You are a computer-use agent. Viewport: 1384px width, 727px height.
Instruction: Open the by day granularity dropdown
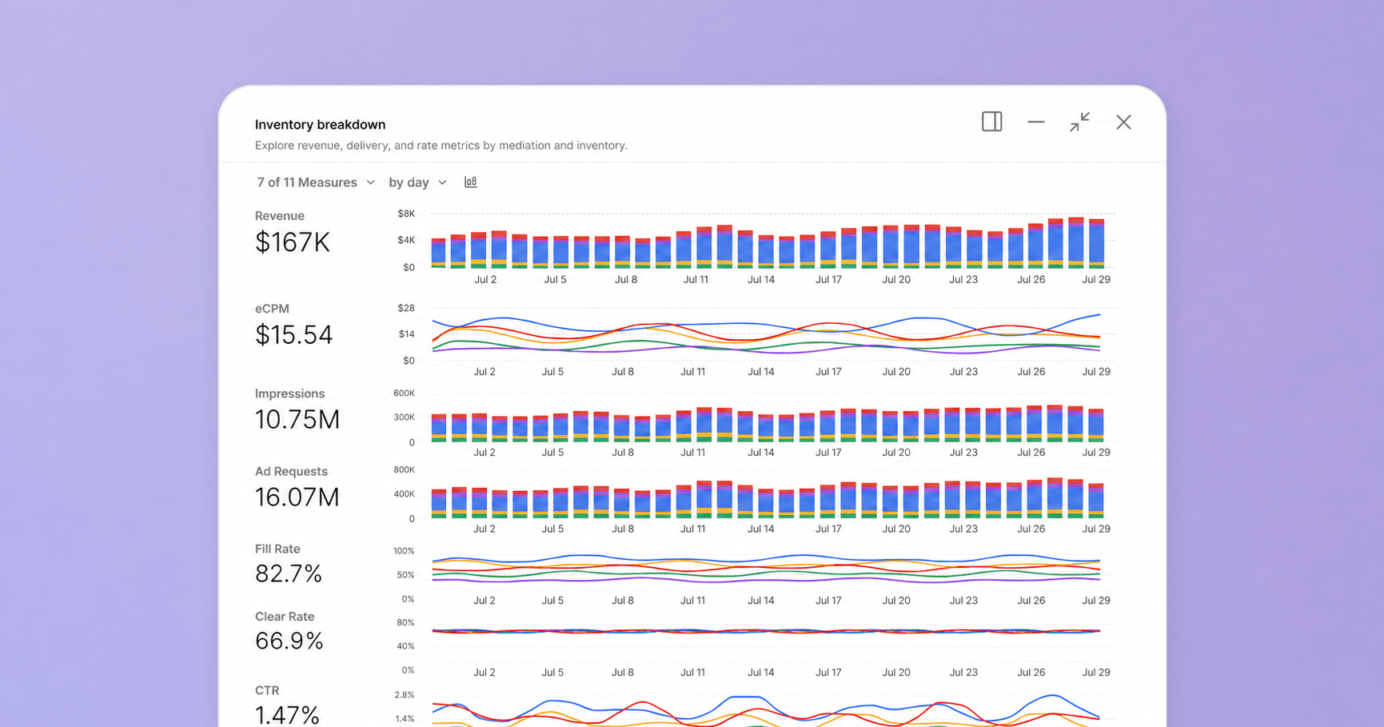pos(417,182)
